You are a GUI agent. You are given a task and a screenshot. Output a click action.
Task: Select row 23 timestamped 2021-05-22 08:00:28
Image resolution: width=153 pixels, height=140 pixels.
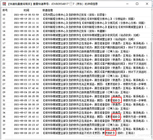click(76, 68)
